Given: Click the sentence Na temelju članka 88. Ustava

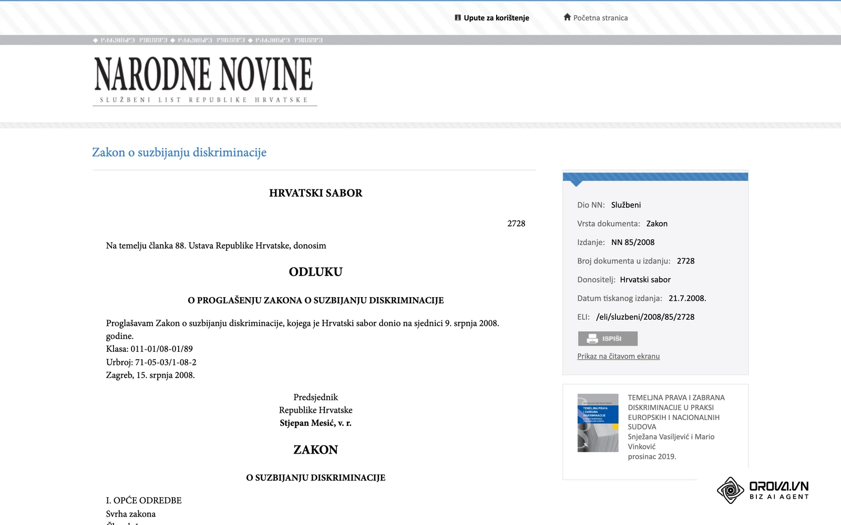Looking at the screenshot, I should tap(216, 246).
